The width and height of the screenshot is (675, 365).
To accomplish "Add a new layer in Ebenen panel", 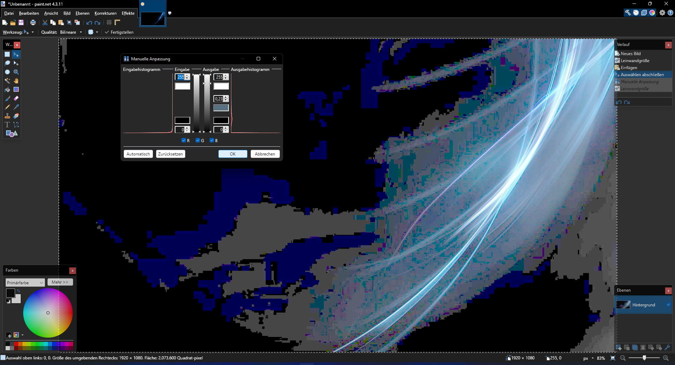I will (x=619, y=347).
